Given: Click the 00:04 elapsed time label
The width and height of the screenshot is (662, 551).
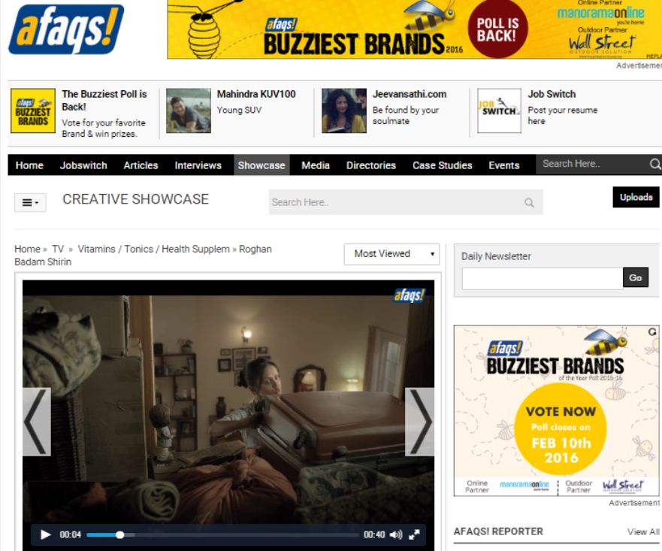Looking at the screenshot, I should [x=70, y=535].
